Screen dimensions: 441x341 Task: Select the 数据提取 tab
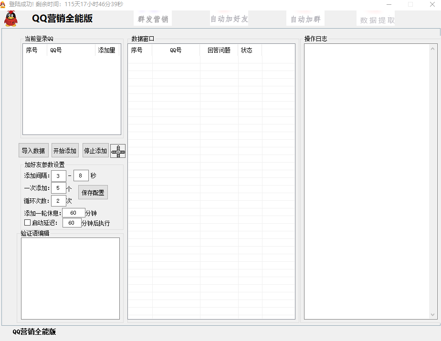[x=377, y=20]
